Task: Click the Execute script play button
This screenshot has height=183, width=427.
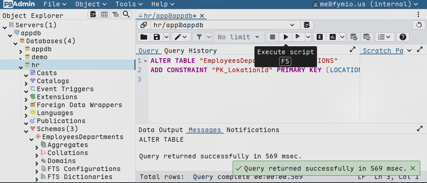Action: [286, 37]
